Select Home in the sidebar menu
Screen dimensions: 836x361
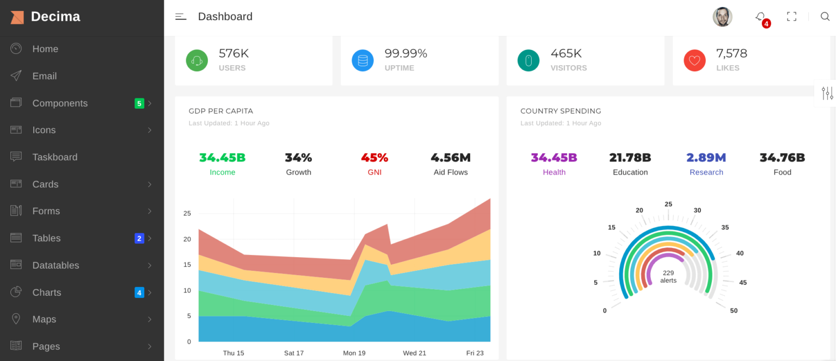pyautogui.click(x=45, y=49)
